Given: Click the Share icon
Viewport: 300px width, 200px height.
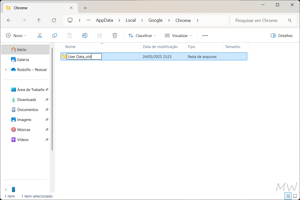Looking at the screenshot, I should pos(100,35).
